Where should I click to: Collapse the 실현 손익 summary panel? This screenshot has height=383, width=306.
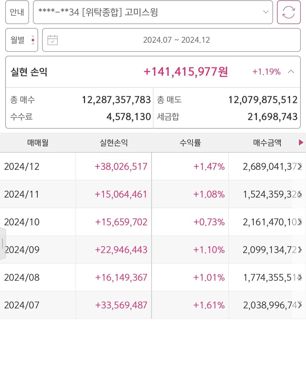[291, 72]
